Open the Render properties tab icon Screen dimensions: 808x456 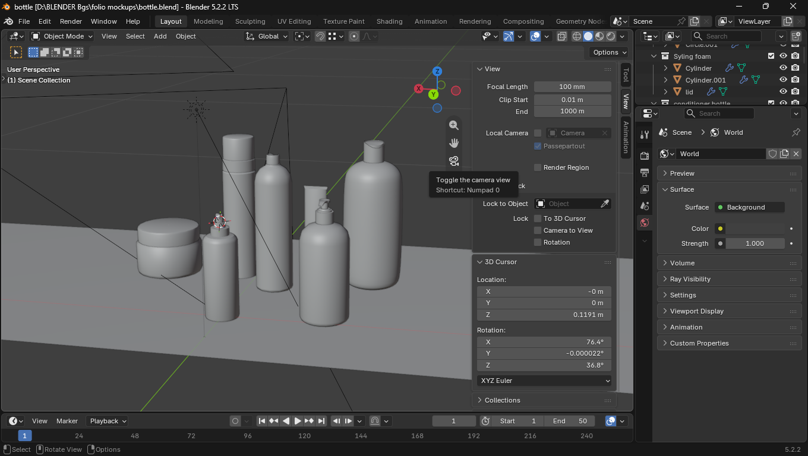(x=645, y=156)
